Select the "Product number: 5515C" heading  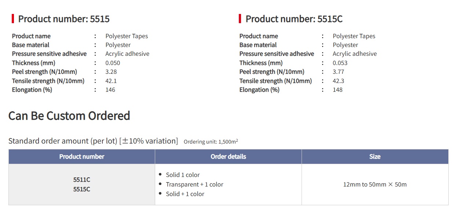(294, 19)
